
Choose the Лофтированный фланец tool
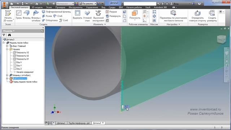(56, 12)
